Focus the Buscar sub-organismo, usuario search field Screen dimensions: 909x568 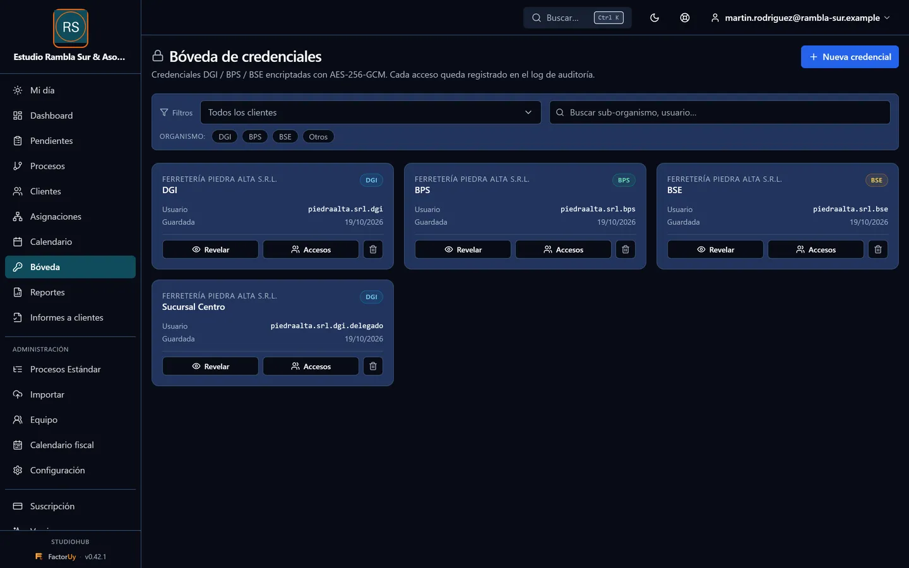click(x=720, y=112)
